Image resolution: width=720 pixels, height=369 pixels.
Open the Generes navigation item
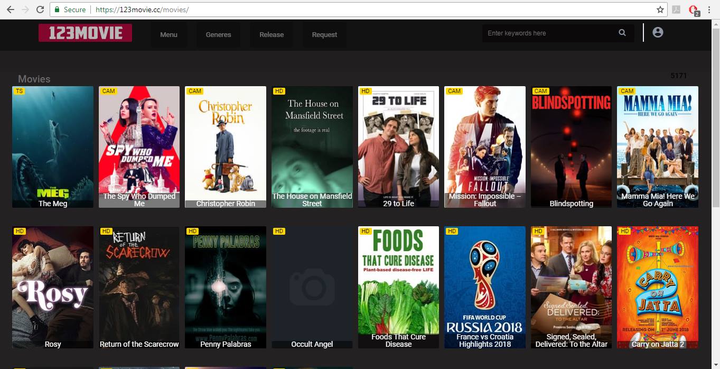pos(218,34)
